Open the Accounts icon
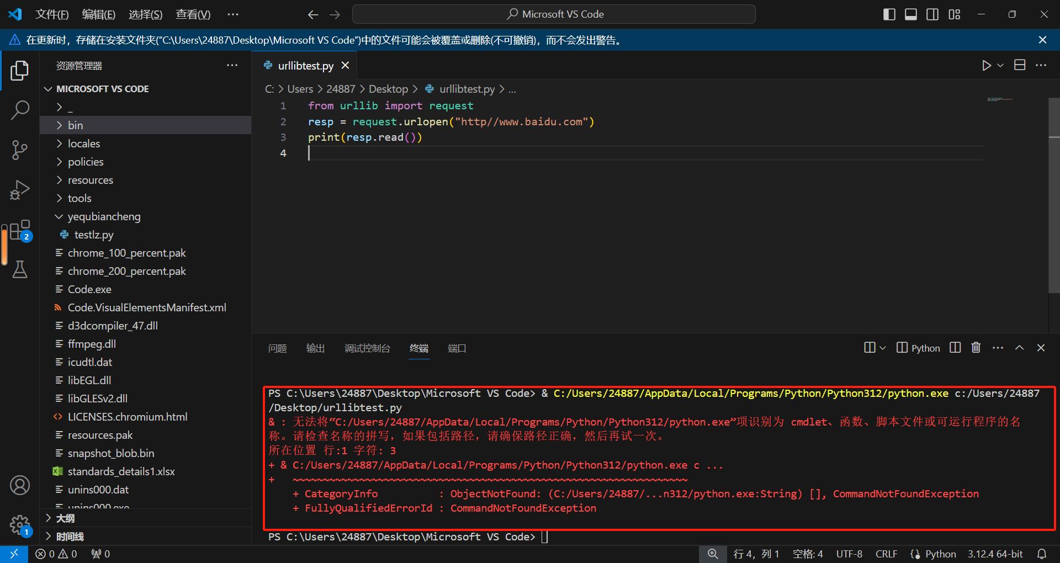Viewport: 1060px width, 563px height. (20, 485)
